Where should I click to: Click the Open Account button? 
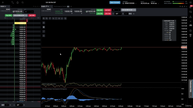point(115,2)
